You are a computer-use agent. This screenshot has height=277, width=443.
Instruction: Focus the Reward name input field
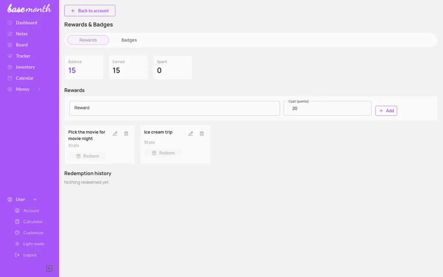[175, 108]
